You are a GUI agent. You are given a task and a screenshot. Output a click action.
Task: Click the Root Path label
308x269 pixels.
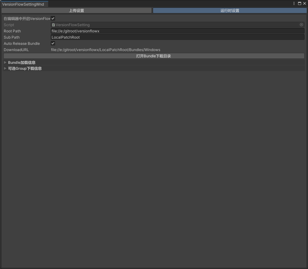click(12, 31)
